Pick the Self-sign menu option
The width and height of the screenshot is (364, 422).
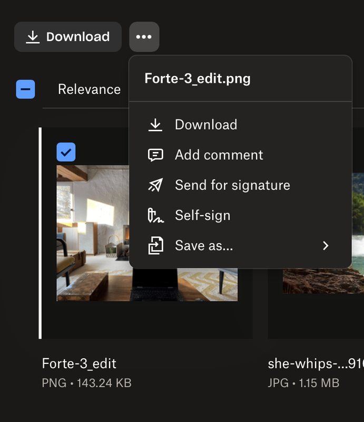click(x=202, y=215)
